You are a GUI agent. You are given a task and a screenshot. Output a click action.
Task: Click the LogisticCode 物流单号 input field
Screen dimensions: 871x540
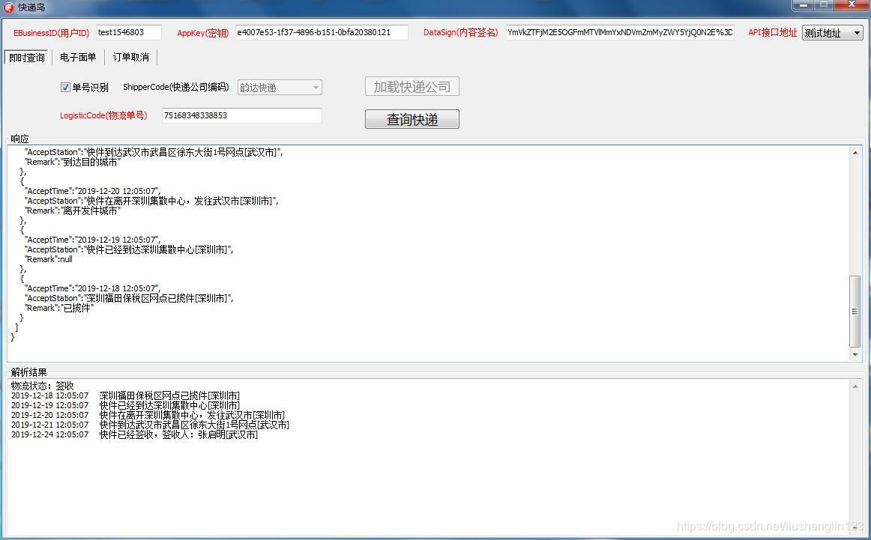click(x=241, y=115)
